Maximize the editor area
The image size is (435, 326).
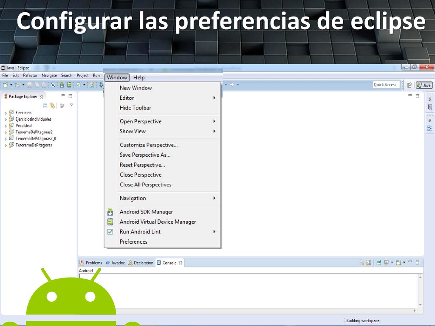click(418, 96)
